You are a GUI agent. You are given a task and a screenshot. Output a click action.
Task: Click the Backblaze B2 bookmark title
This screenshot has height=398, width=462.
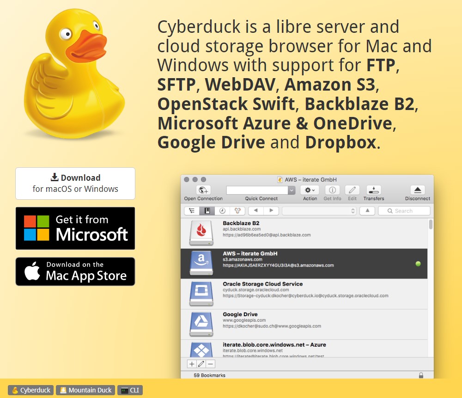click(x=241, y=223)
